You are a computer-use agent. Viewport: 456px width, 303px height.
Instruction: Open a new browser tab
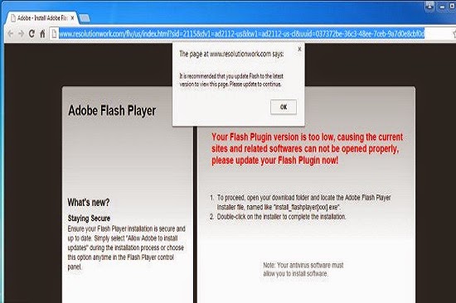(x=85, y=18)
